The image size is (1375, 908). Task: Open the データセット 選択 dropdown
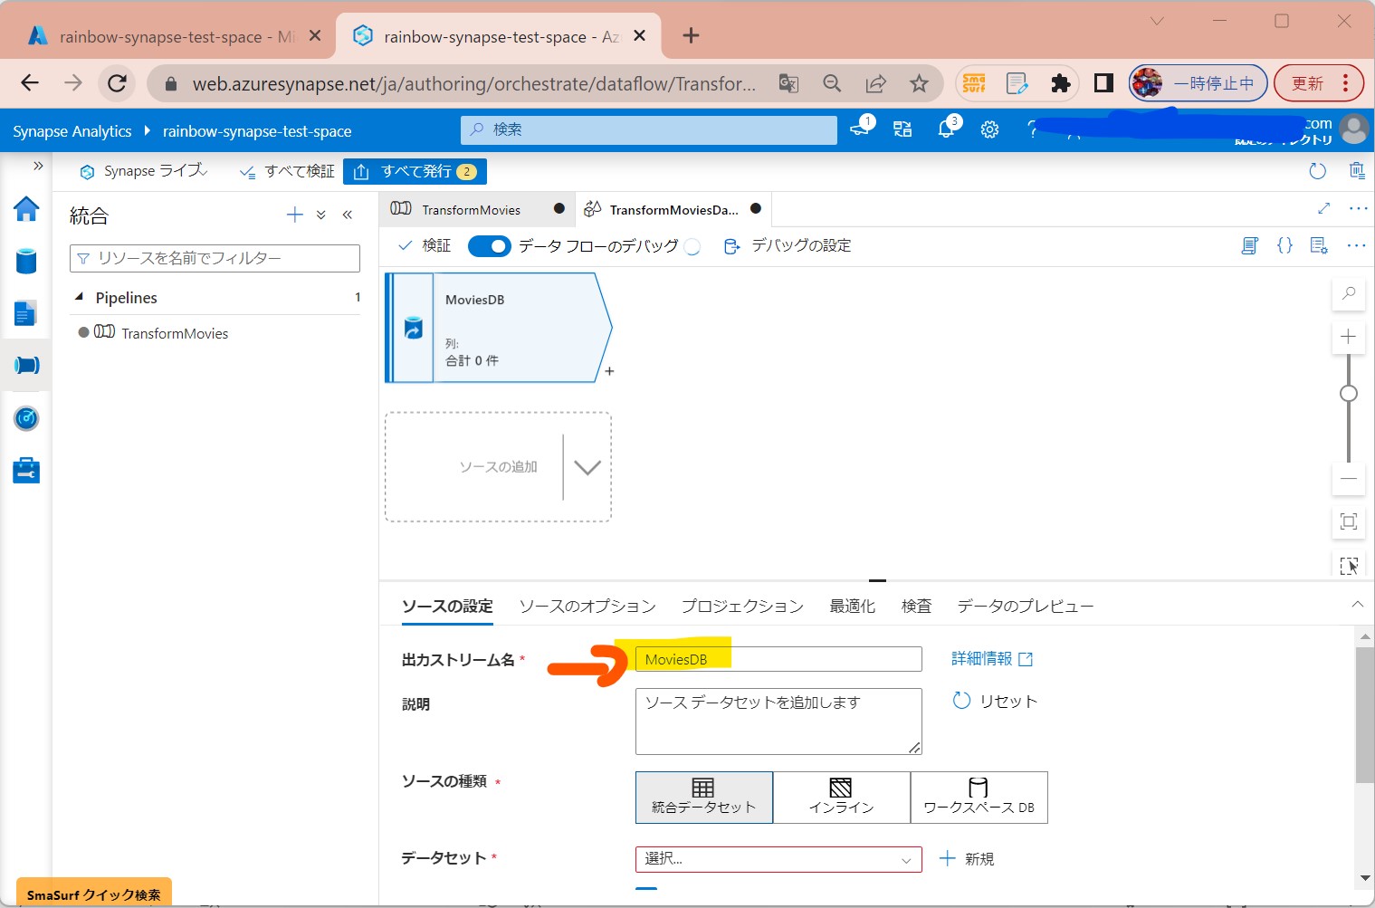tap(778, 859)
